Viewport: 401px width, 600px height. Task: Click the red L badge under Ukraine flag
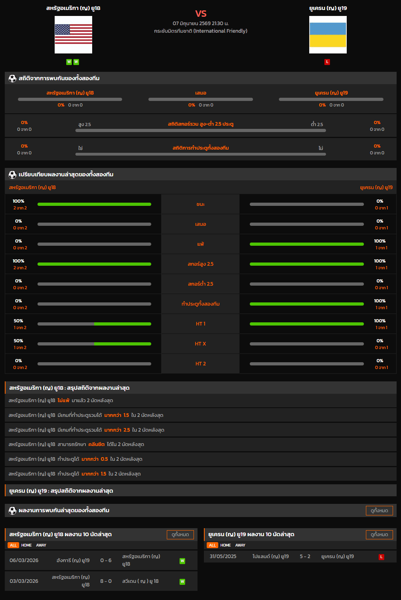(x=327, y=62)
